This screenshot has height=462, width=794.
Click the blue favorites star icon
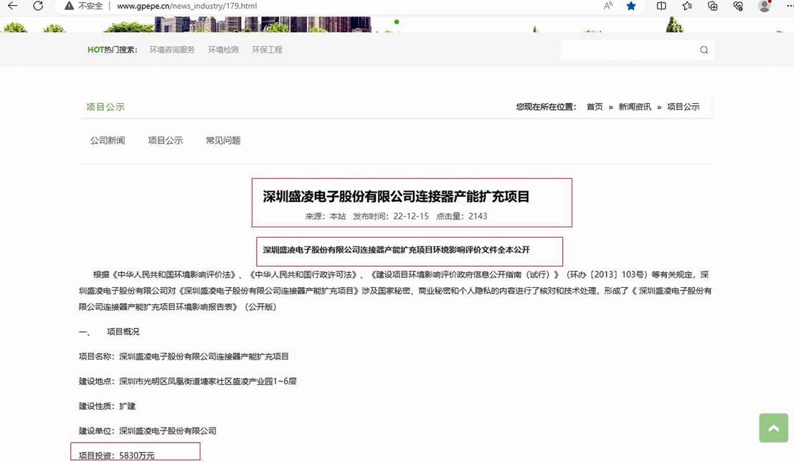(631, 6)
